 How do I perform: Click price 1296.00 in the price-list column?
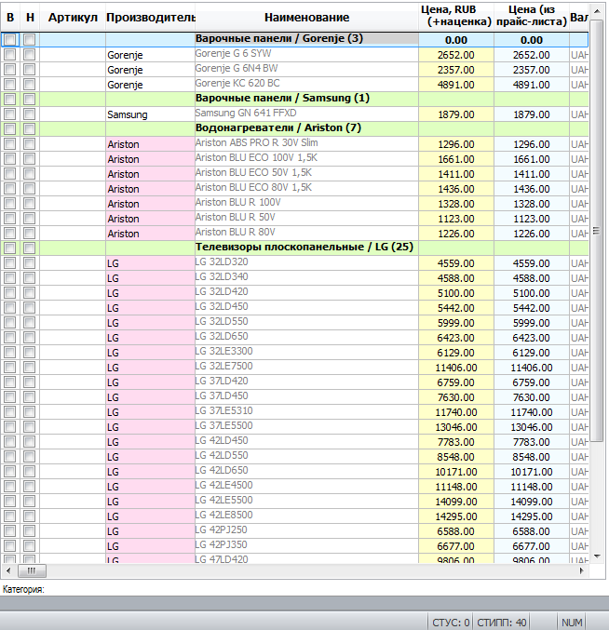pyautogui.click(x=532, y=144)
